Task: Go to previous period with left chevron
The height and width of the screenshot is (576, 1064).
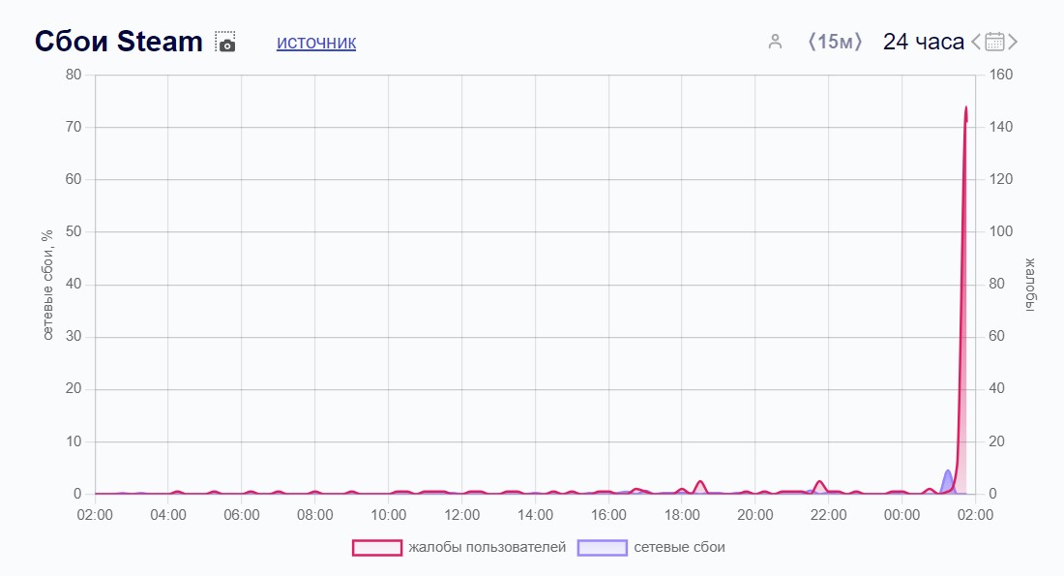Action: [976, 43]
